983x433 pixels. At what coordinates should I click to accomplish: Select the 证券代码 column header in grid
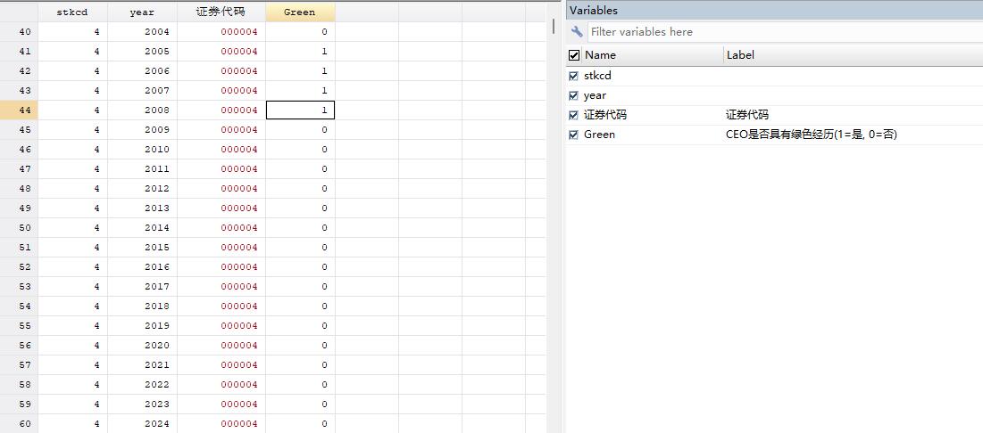tap(221, 12)
